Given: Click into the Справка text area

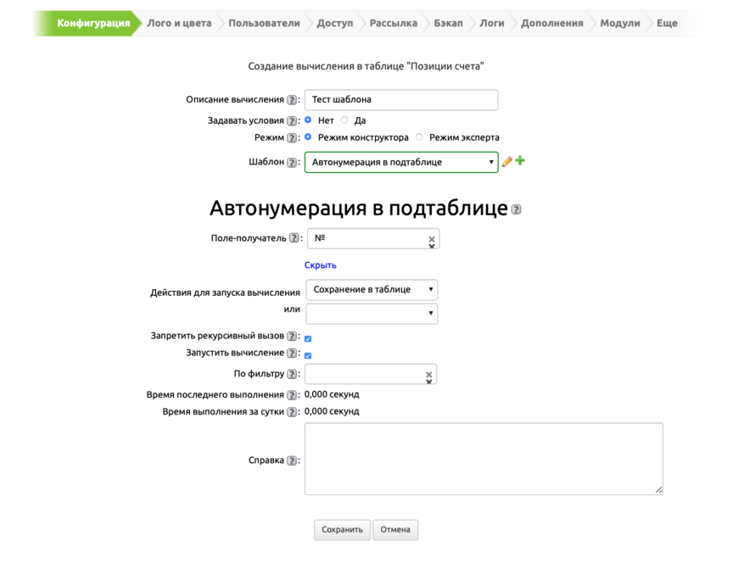Looking at the screenshot, I should click(x=483, y=459).
